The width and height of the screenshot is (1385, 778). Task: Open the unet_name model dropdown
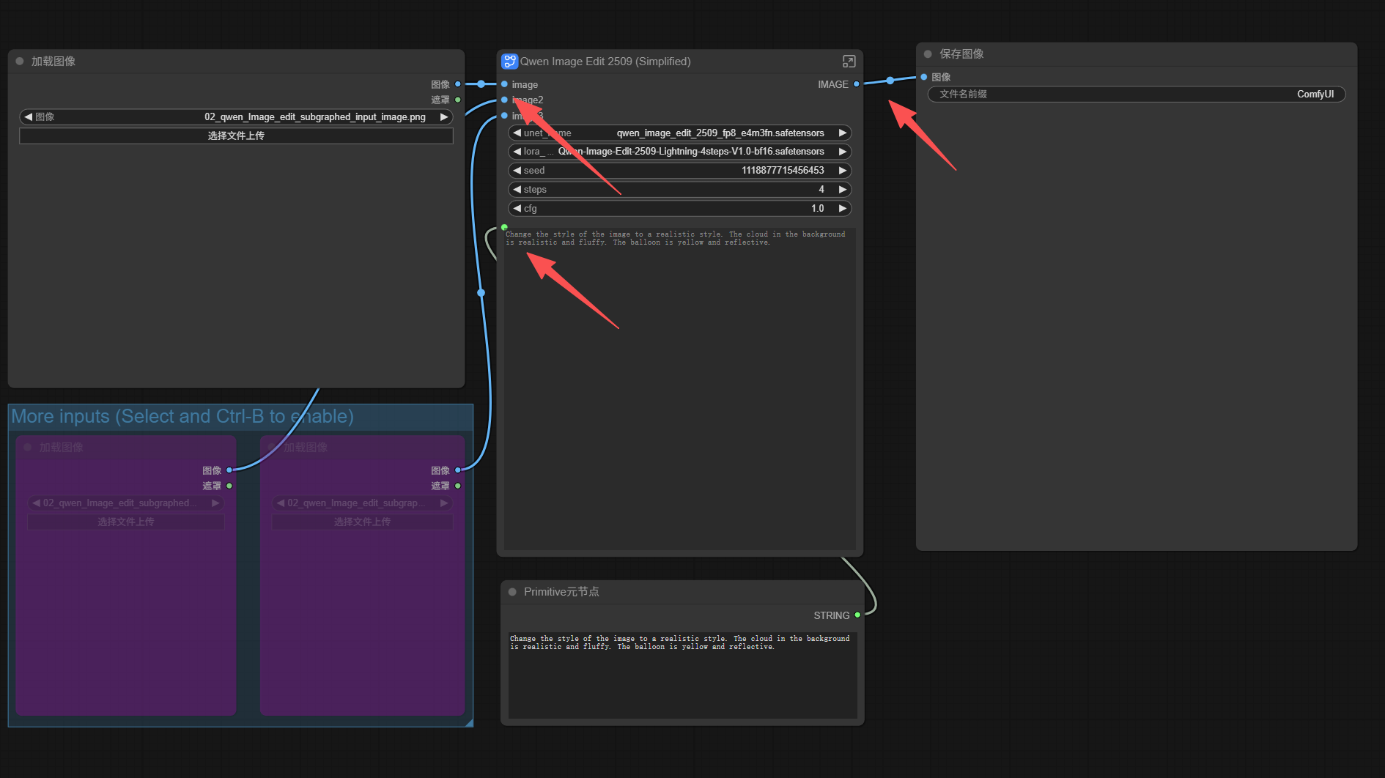pyautogui.click(x=679, y=133)
